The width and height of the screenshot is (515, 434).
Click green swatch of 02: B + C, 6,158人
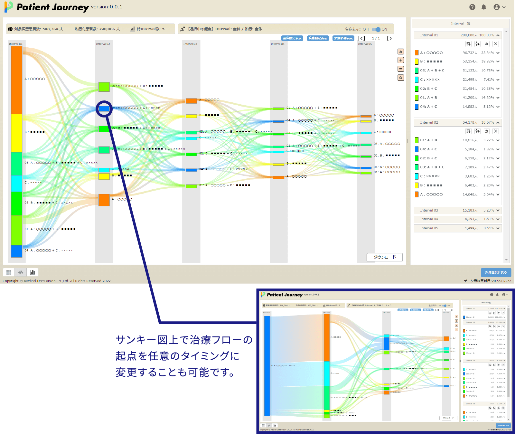tap(417, 158)
